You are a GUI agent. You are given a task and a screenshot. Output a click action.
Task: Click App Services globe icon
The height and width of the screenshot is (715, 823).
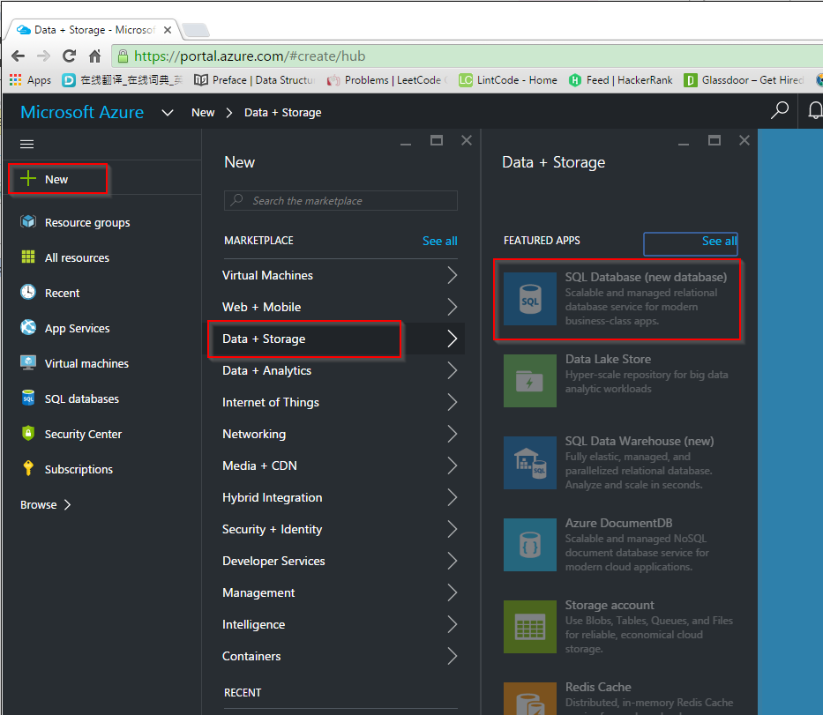coord(28,328)
